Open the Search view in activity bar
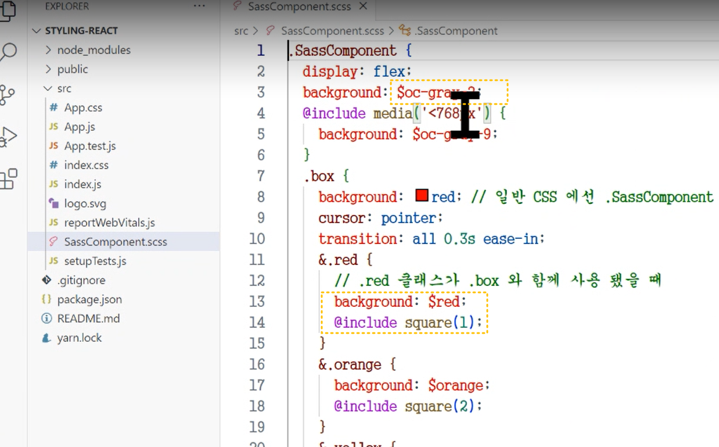 (8, 52)
